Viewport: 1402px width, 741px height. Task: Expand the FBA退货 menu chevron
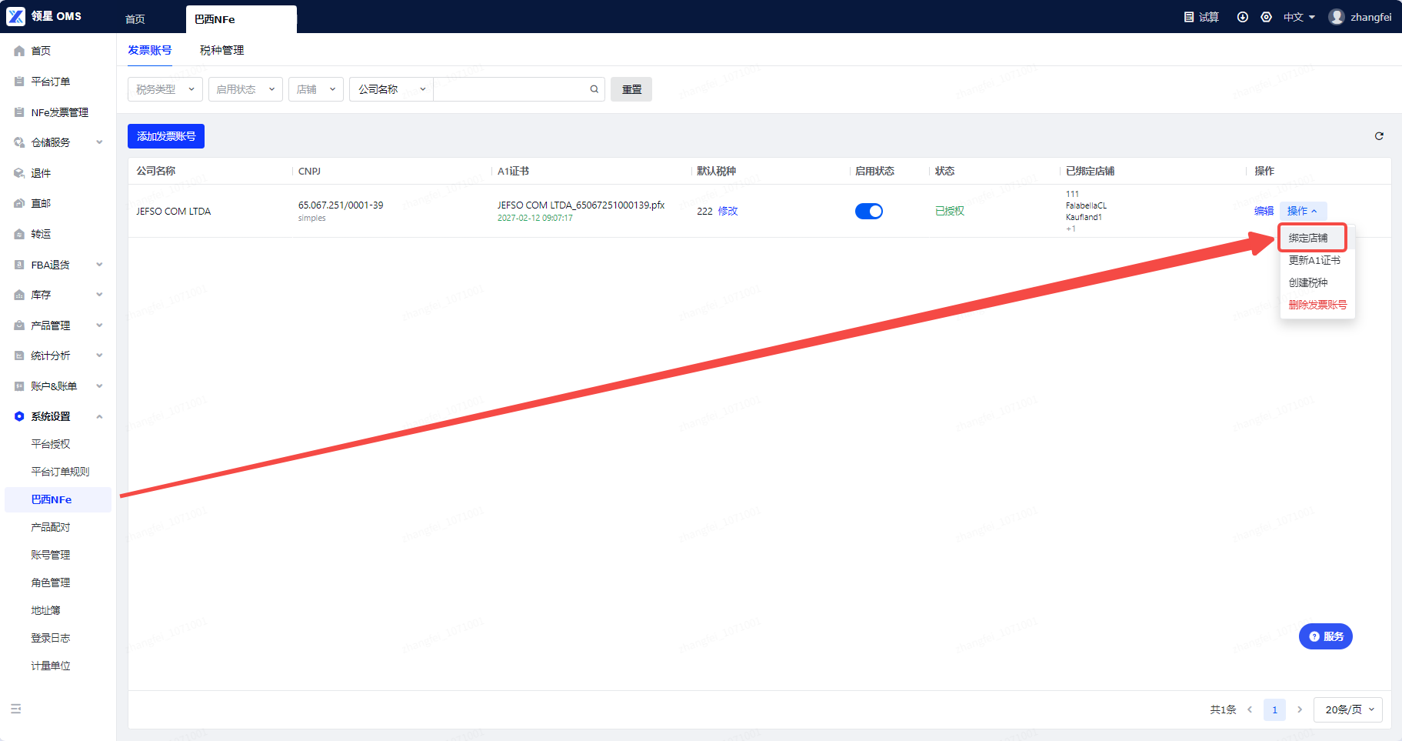coord(99,265)
